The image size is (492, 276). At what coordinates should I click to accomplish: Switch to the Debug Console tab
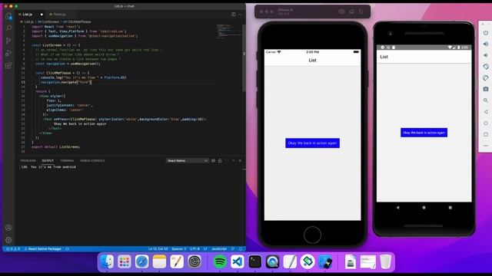92,160
